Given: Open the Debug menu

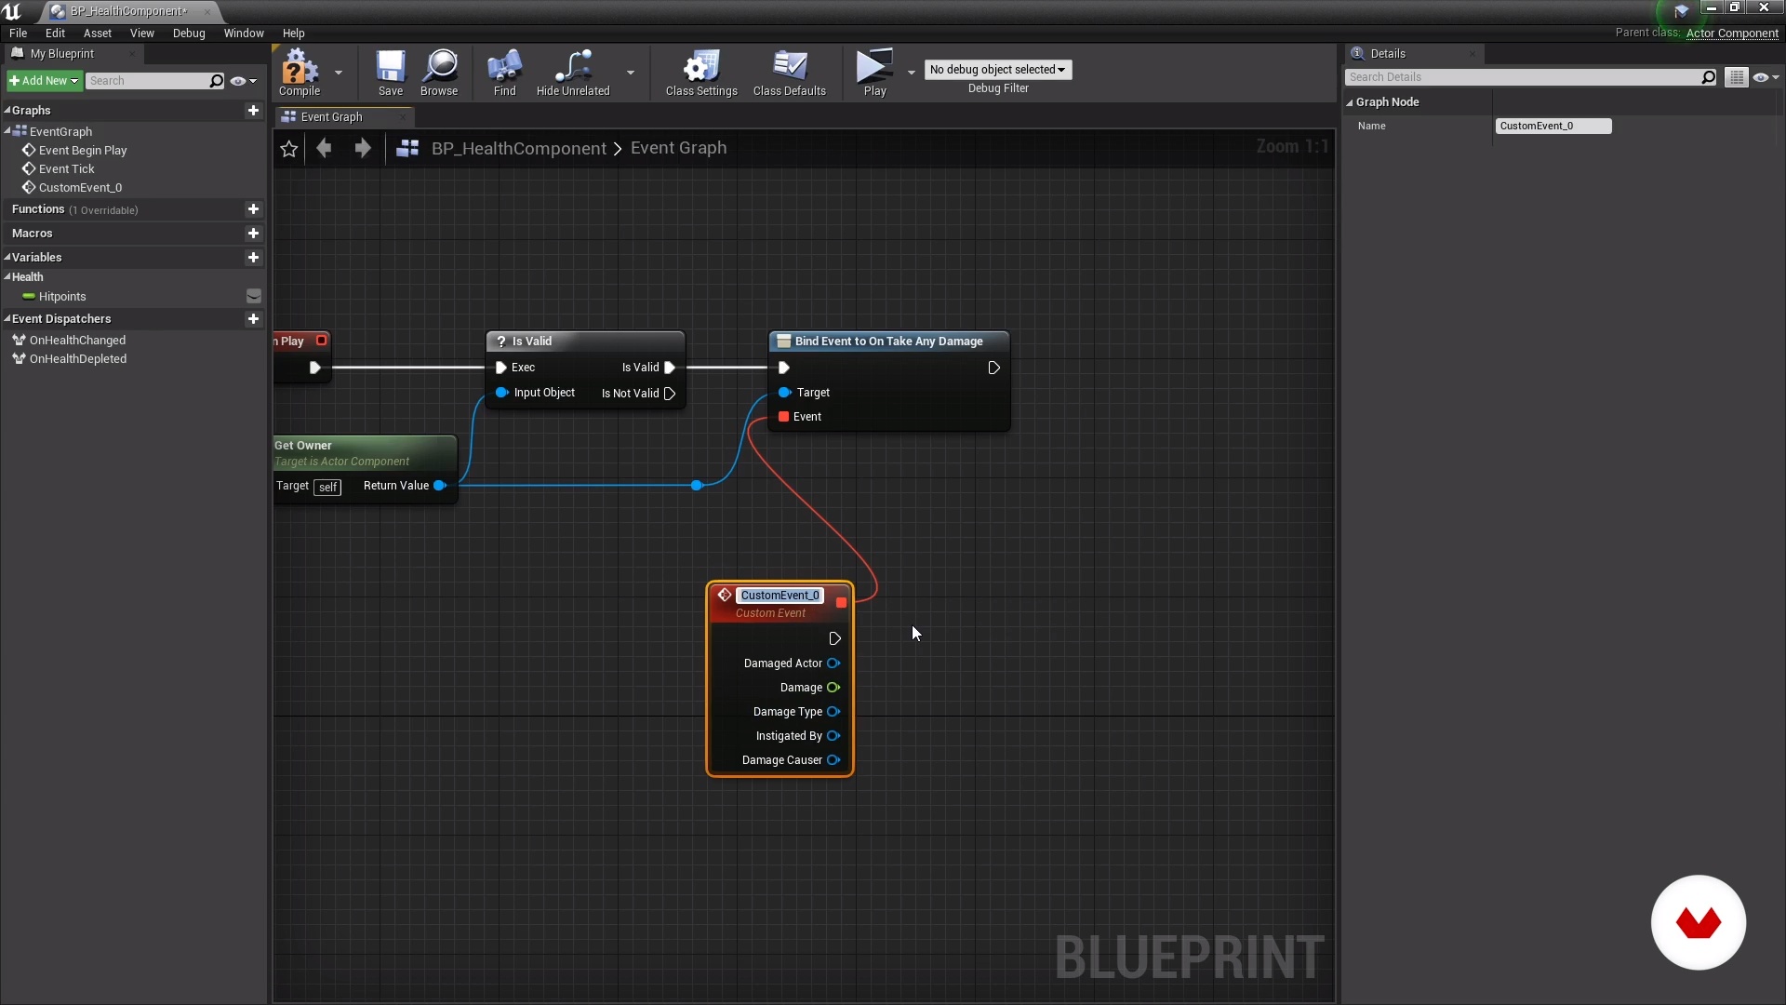Looking at the screenshot, I should (x=189, y=33).
